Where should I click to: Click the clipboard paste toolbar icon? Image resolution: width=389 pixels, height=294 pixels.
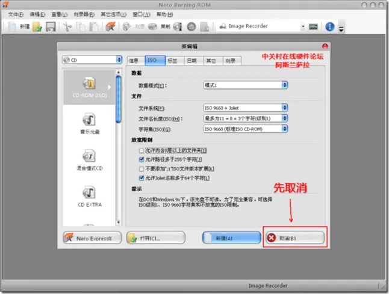[94, 26]
